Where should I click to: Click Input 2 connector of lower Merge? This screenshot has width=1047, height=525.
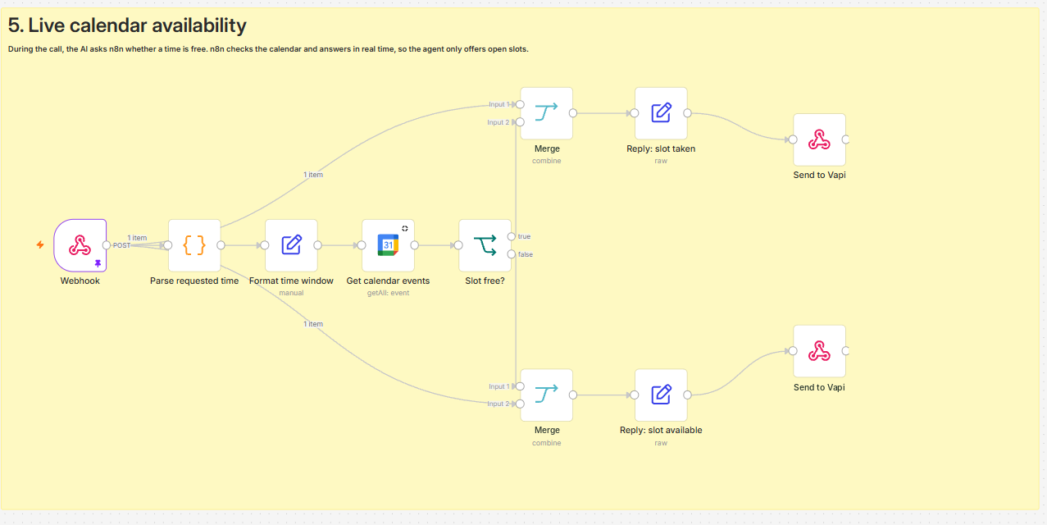[520, 404]
